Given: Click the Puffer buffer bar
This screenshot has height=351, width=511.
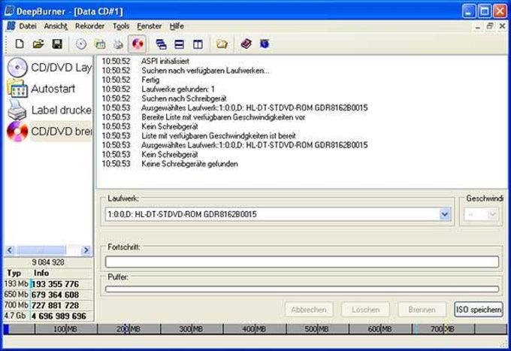Looking at the screenshot, I should tap(302, 289).
